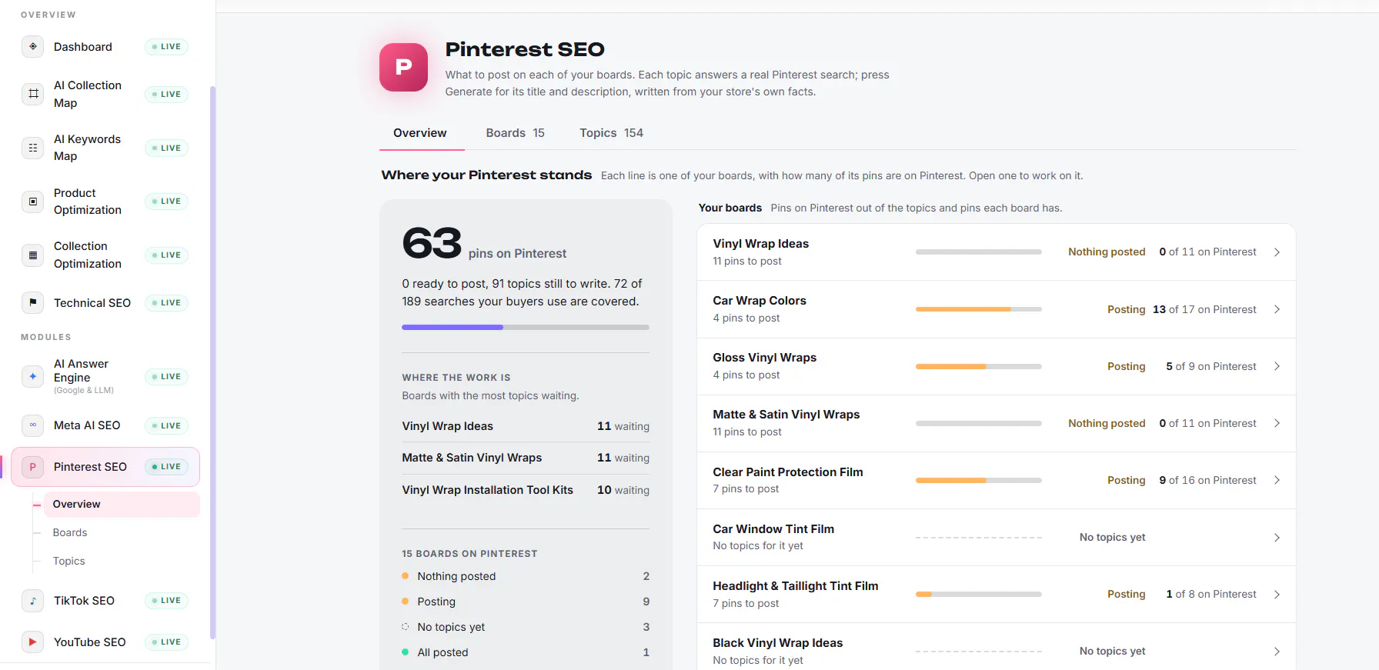The height and width of the screenshot is (670, 1379).
Task: Open Vinyl Wrap Installation Tool Kits waiting row
Action: point(526,490)
